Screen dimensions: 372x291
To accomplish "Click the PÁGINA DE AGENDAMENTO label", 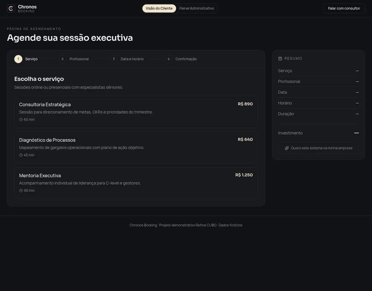I will tap(34, 29).
